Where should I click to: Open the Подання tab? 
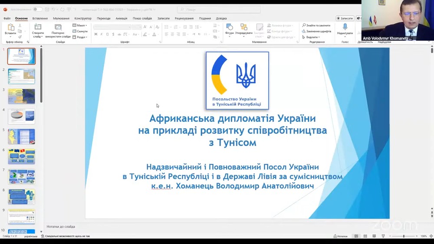click(x=205, y=18)
